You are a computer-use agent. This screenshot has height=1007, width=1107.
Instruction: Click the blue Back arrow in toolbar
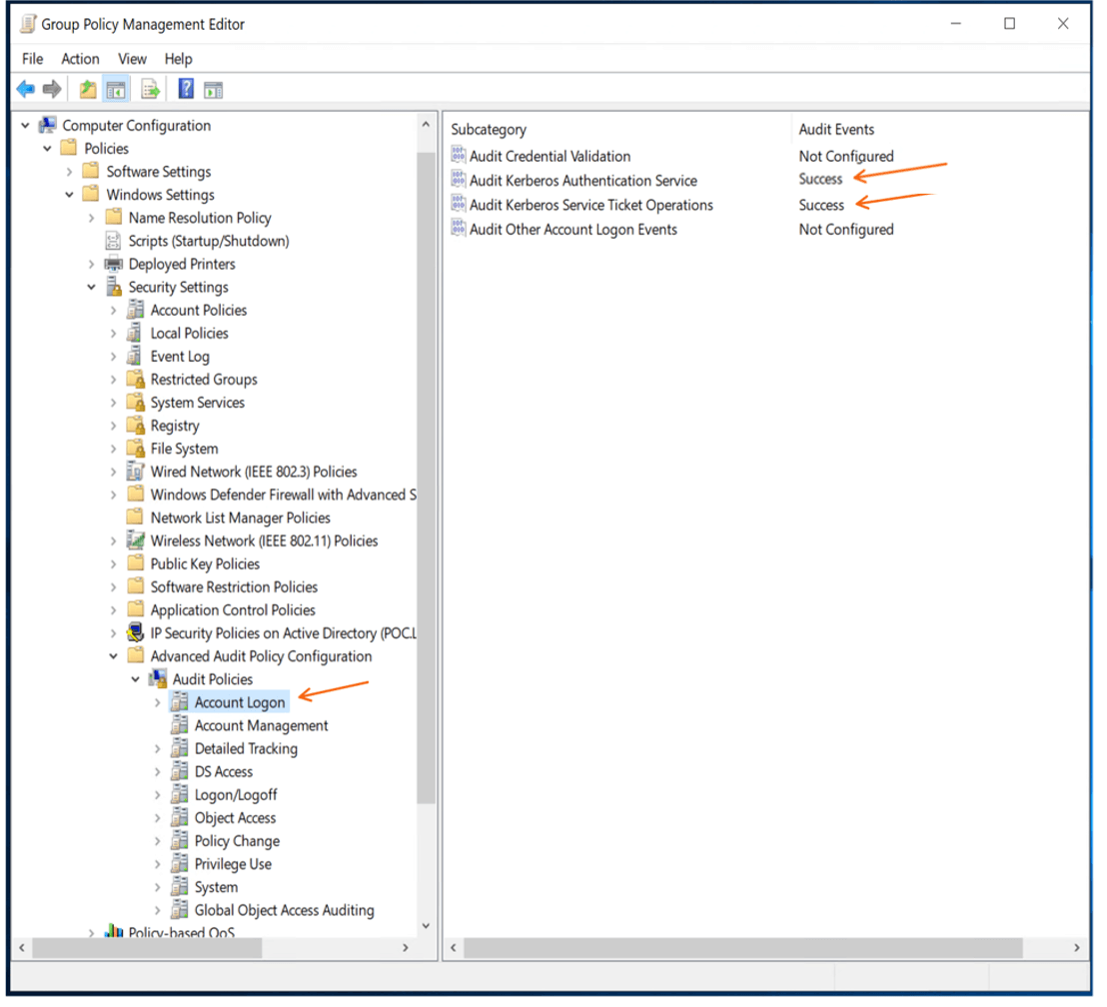click(x=26, y=90)
